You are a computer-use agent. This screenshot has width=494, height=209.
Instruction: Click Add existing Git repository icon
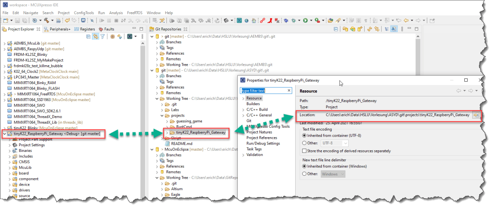click(x=345, y=29)
